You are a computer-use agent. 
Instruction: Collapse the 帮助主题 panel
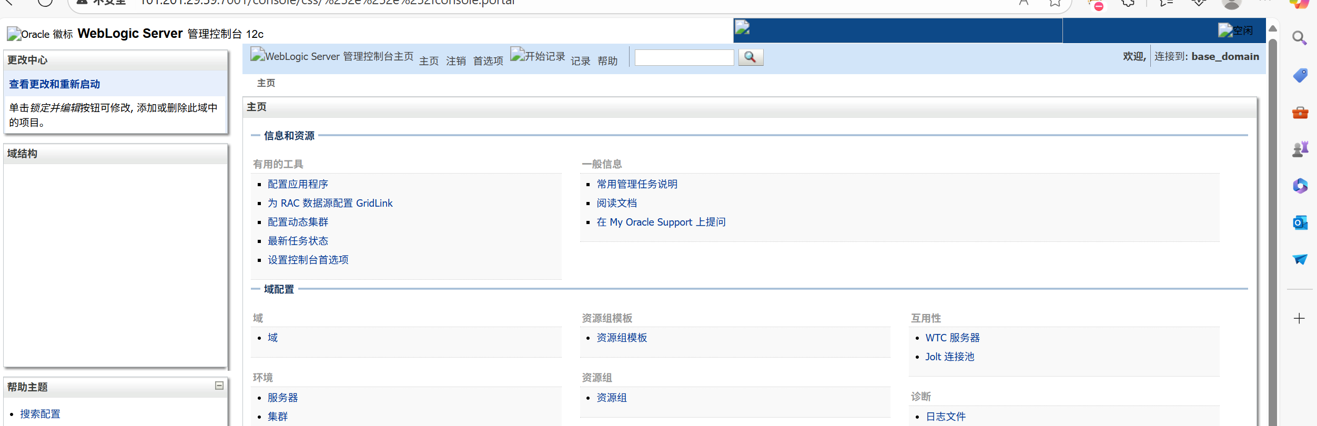(x=219, y=386)
